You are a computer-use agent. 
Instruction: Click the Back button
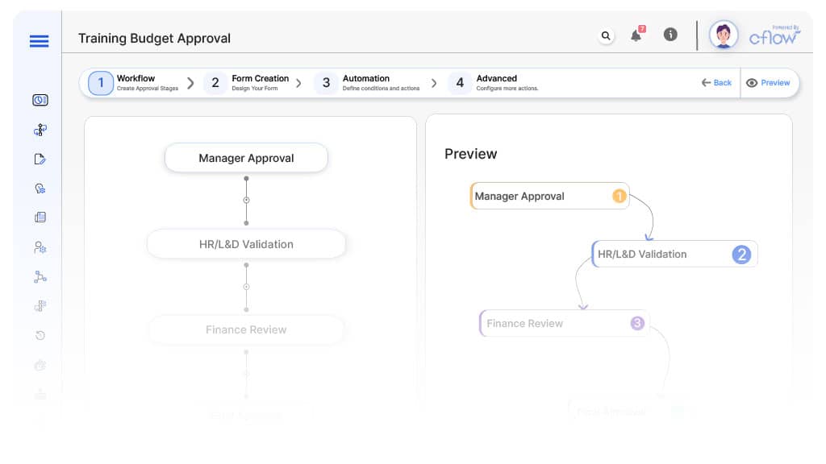(x=716, y=83)
